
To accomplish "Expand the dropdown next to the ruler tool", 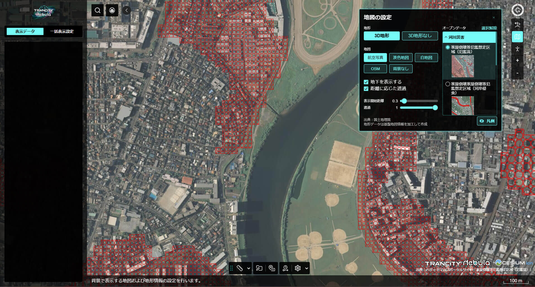I will tap(249, 268).
